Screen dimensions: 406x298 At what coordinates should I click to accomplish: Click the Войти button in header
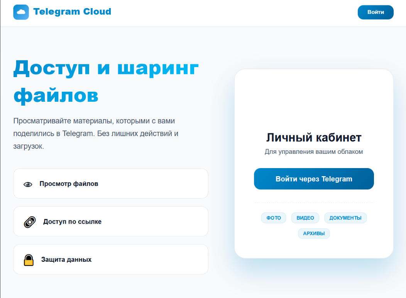click(376, 12)
